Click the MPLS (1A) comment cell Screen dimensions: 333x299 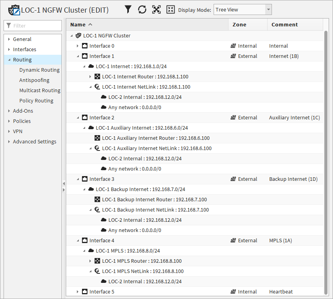click(x=281, y=240)
